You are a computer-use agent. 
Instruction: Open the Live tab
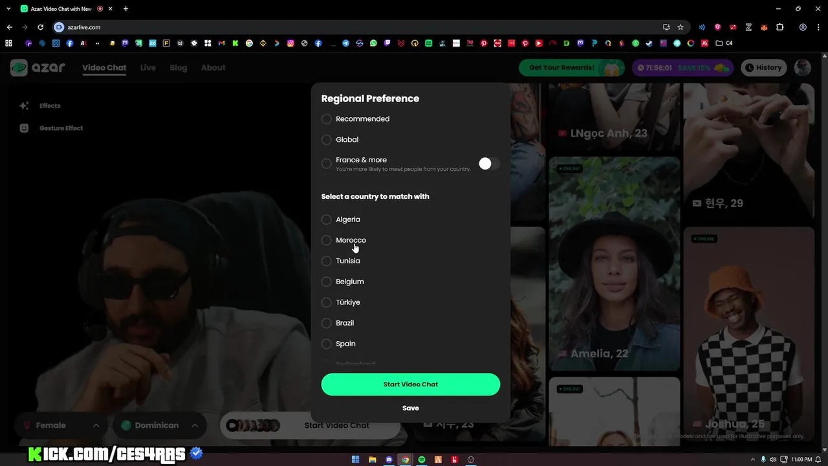(148, 67)
